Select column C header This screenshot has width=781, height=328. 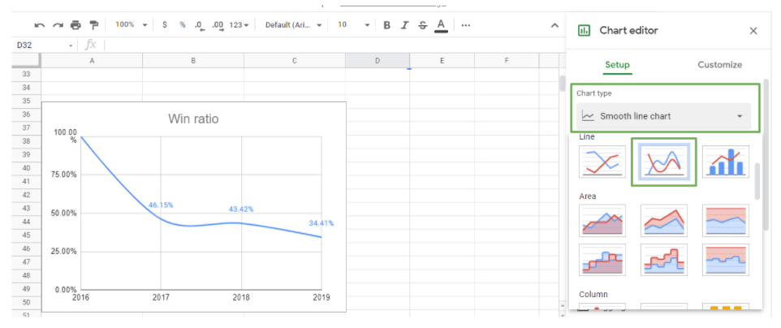pos(295,61)
